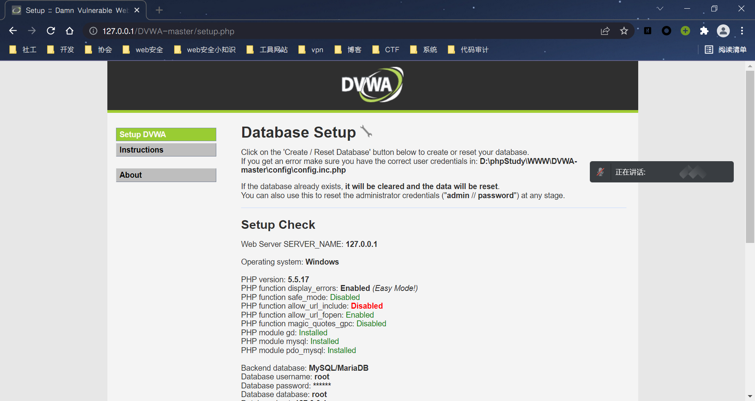Click the wrench icon next to Database Setup
Viewport: 755px width, 401px height.
coord(366,131)
